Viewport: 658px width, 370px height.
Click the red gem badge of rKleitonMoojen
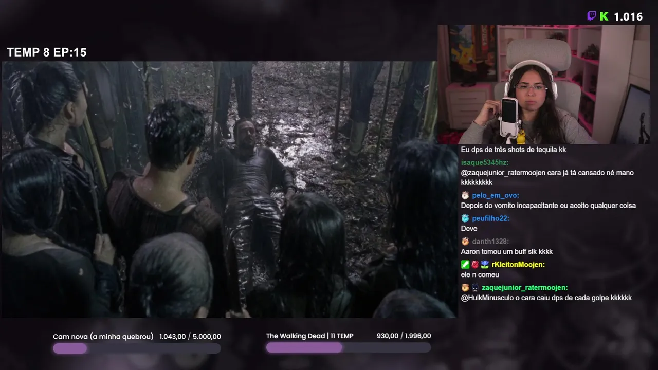click(475, 265)
